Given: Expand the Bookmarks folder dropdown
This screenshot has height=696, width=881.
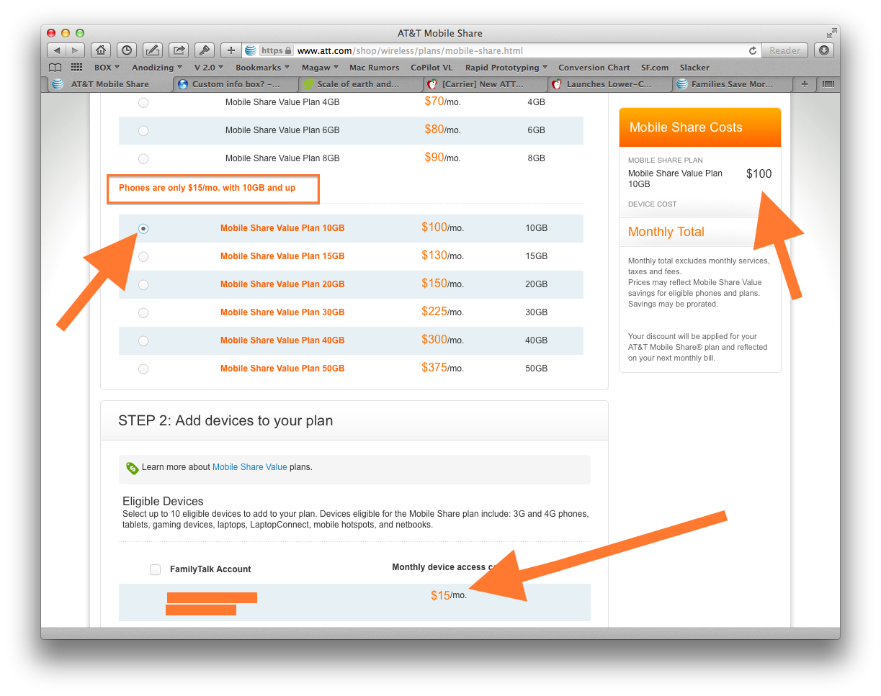Looking at the screenshot, I should (x=263, y=68).
